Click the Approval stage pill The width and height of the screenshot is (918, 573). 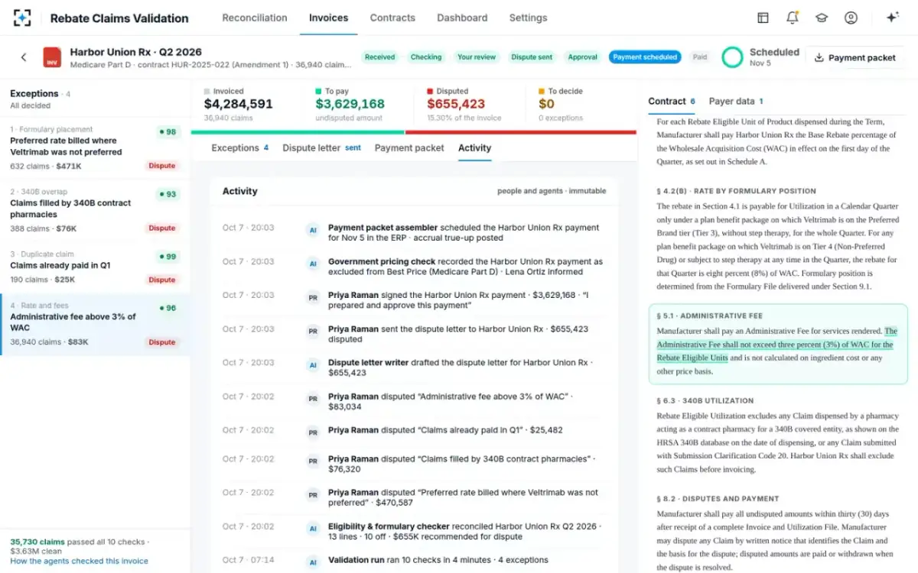pyautogui.click(x=582, y=57)
